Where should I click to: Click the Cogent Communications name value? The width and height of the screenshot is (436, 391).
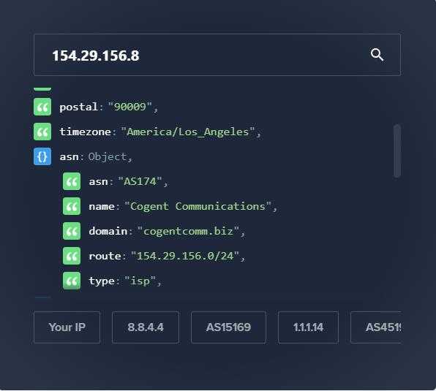198,206
